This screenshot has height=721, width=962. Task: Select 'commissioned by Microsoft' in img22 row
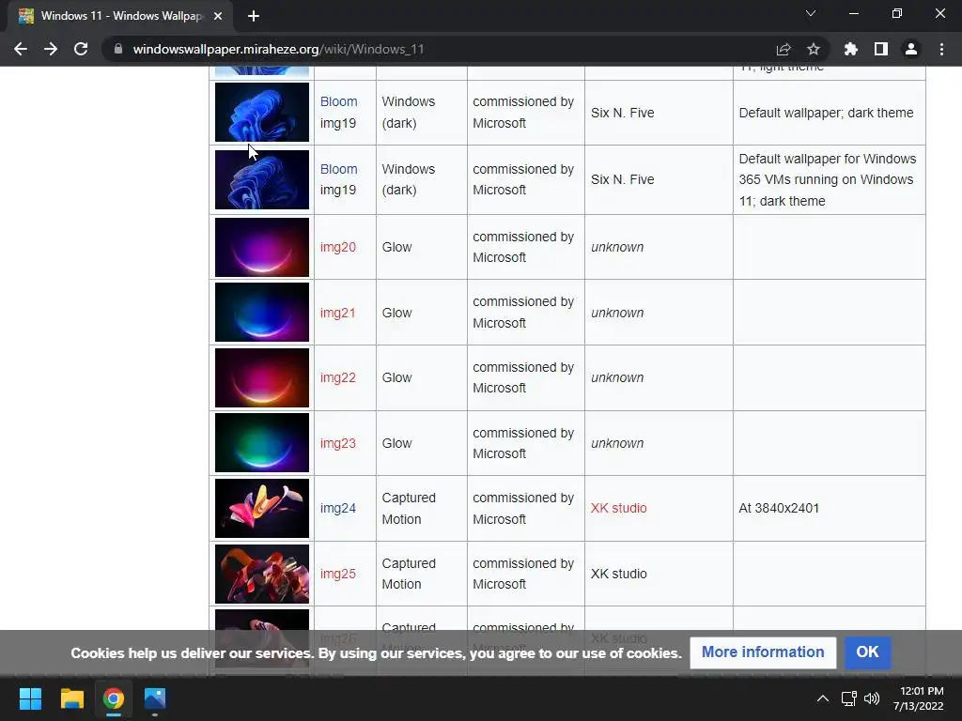click(x=523, y=377)
